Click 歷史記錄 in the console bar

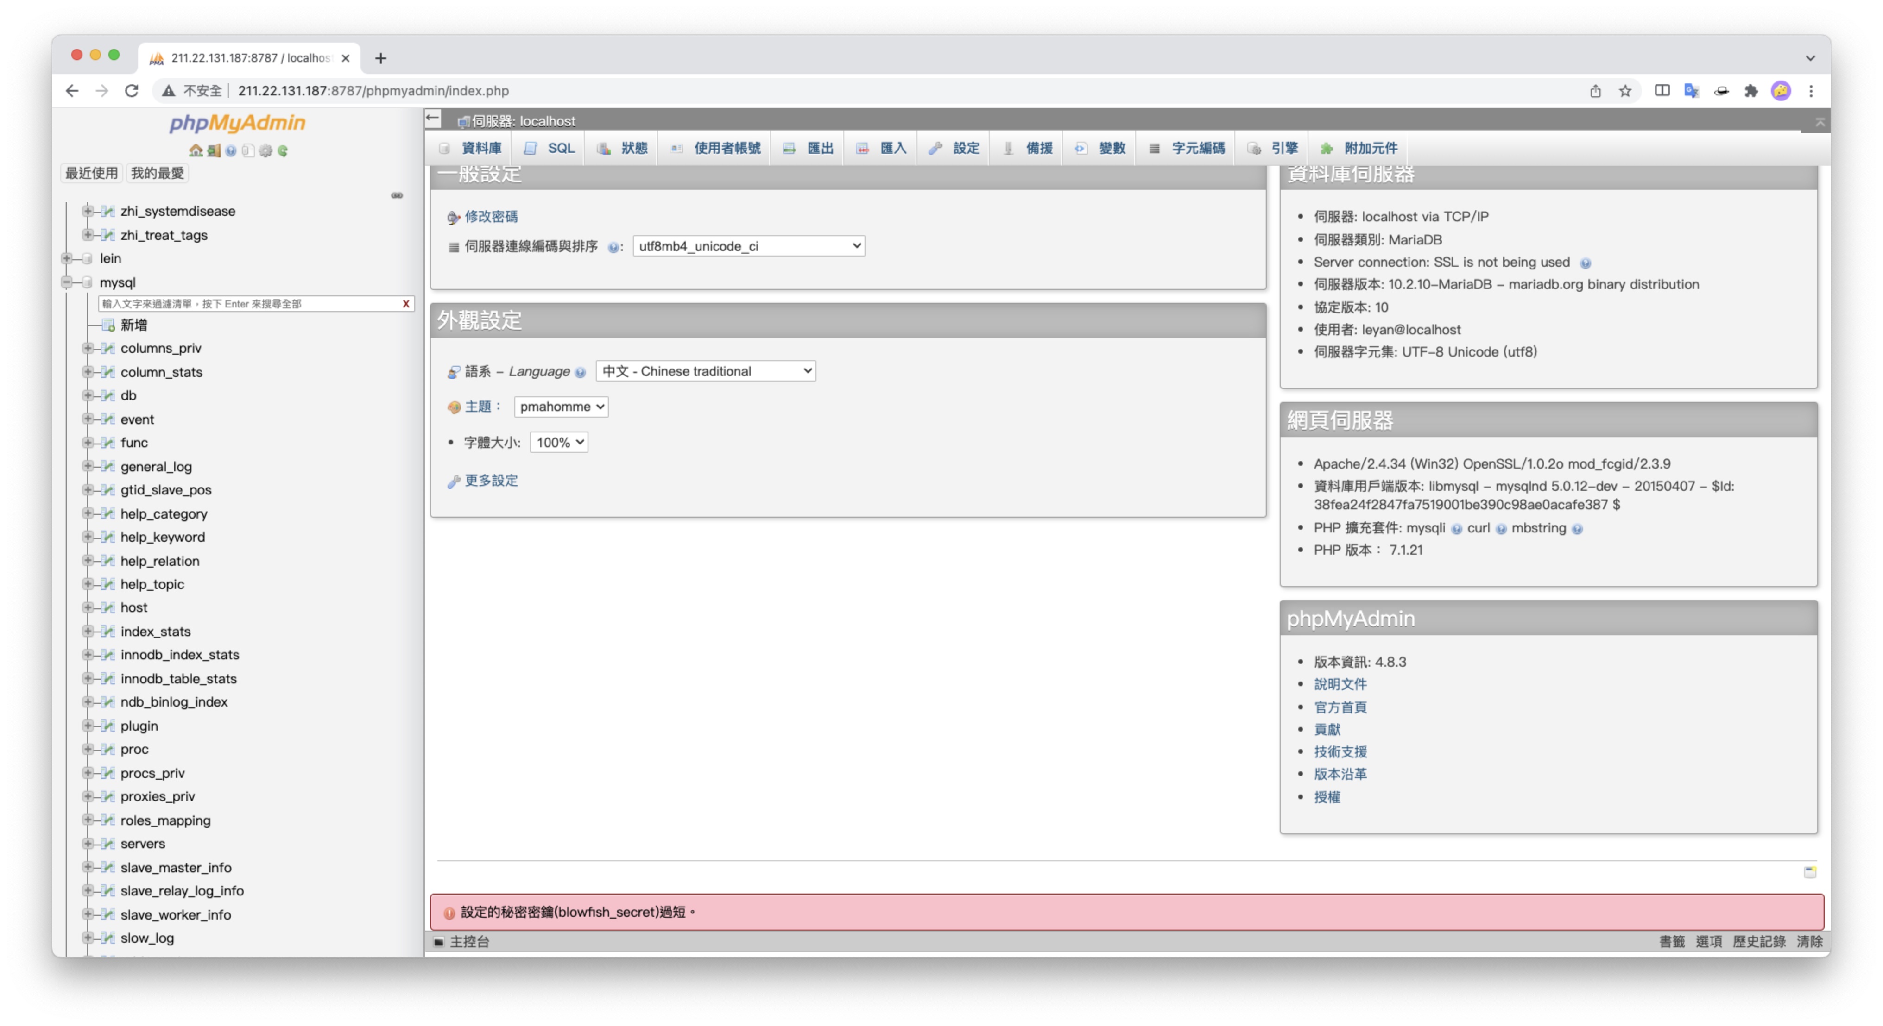[x=1759, y=941]
